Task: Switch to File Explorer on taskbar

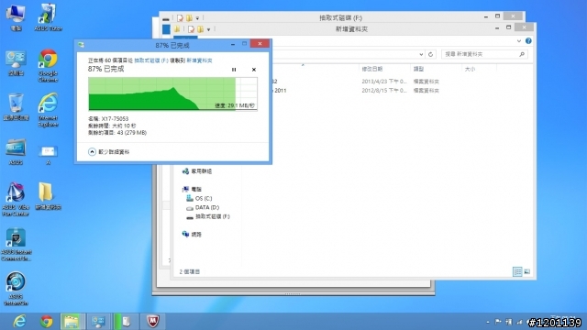Action: (x=72, y=322)
